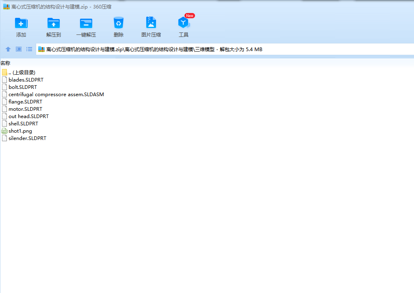The height and width of the screenshot is (293, 414).
Task: Open the 图片压缩 image compression tool
Action: [151, 23]
